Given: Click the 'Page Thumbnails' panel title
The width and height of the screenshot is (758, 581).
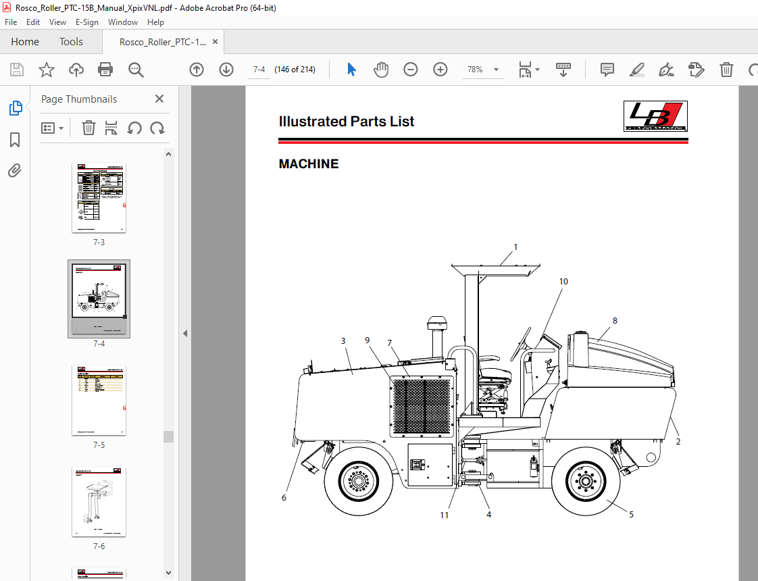Looking at the screenshot, I should [79, 99].
